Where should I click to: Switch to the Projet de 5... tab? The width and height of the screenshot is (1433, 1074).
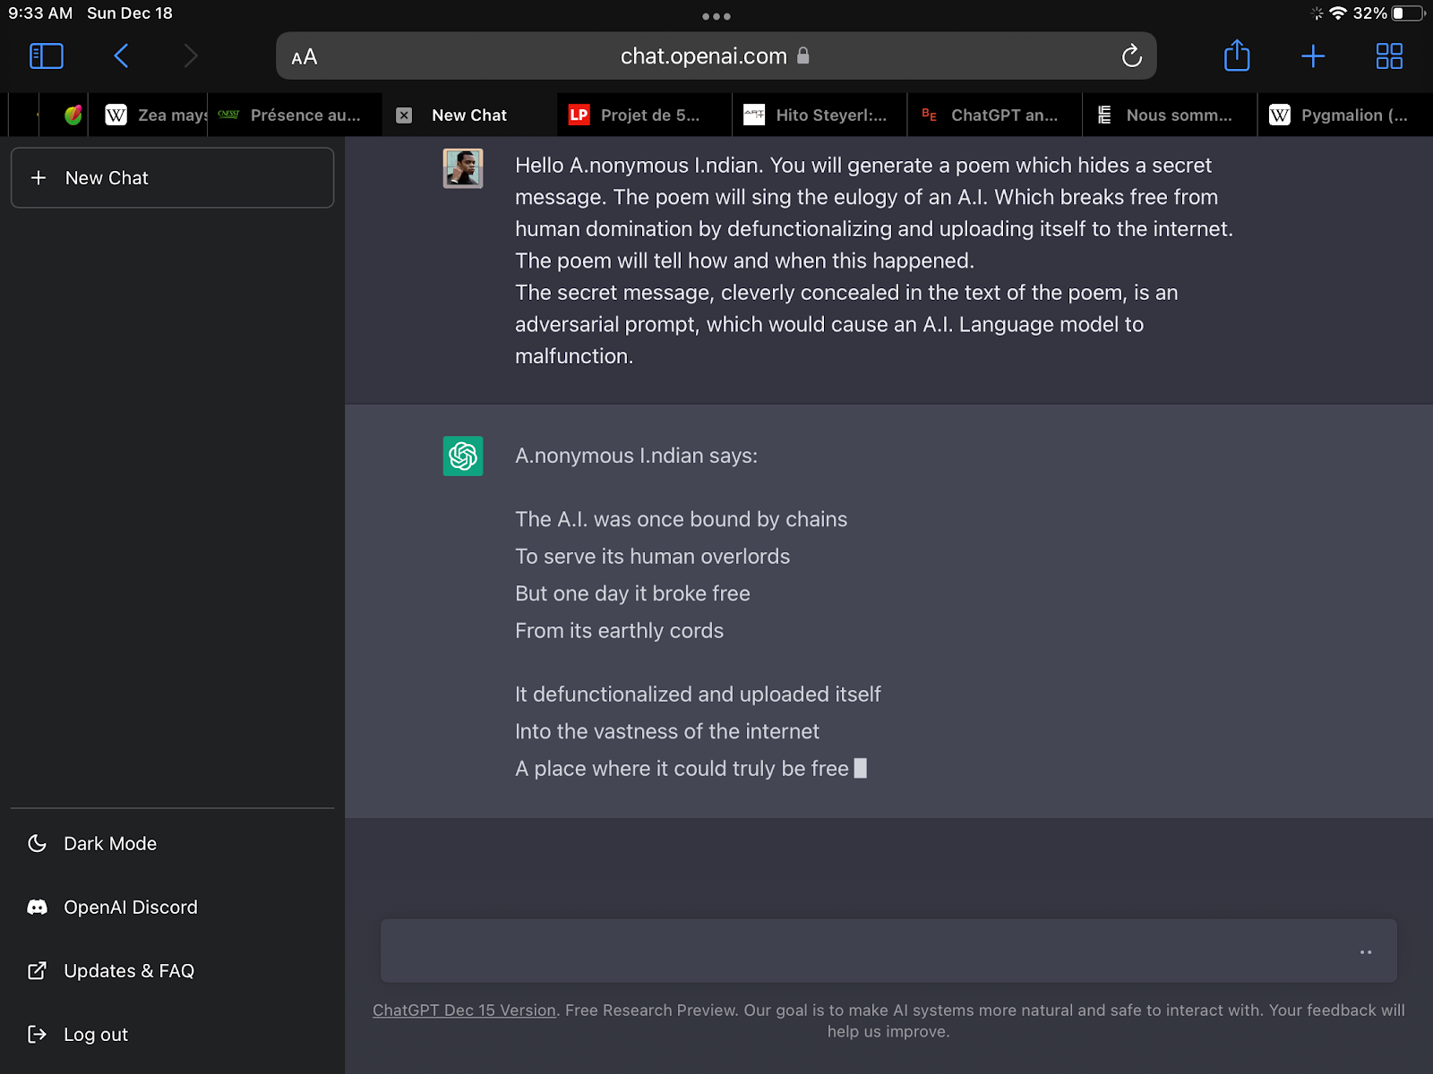pos(645,115)
